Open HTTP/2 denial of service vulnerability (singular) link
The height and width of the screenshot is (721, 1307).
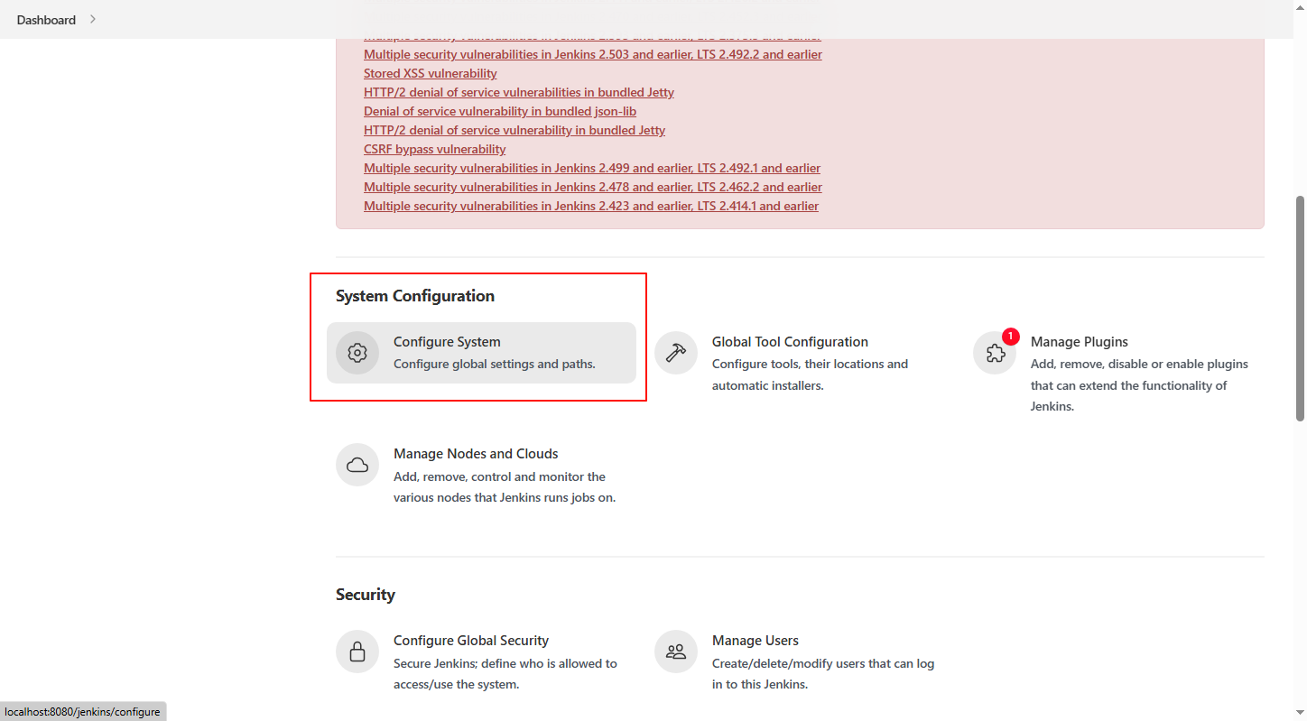click(x=514, y=130)
